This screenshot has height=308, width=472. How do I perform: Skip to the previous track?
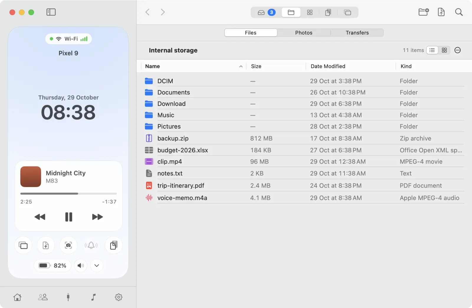click(x=40, y=217)
